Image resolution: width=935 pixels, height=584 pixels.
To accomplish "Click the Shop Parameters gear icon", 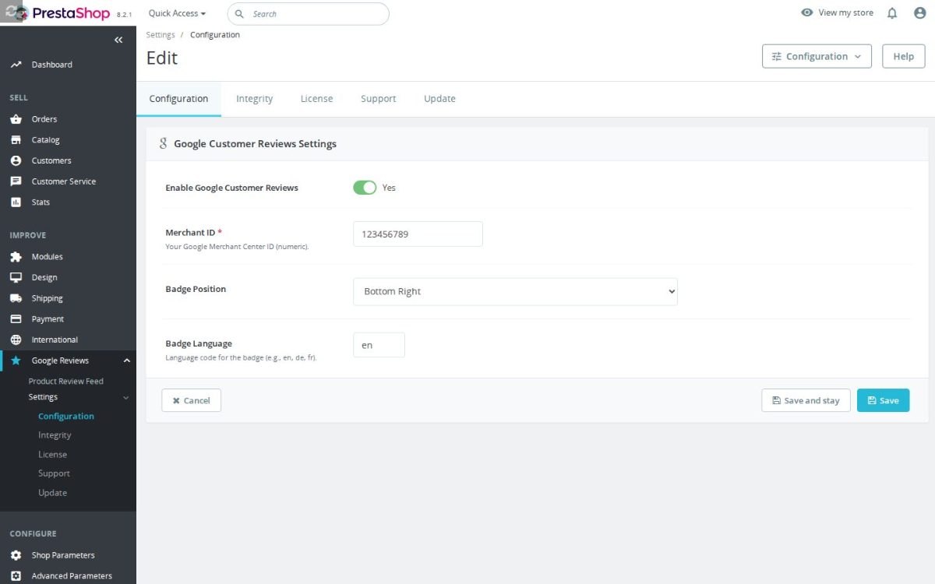I will (16, 555).
